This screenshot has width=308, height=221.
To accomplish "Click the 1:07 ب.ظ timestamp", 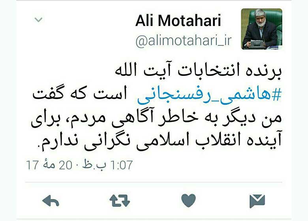I will [108, 165].
